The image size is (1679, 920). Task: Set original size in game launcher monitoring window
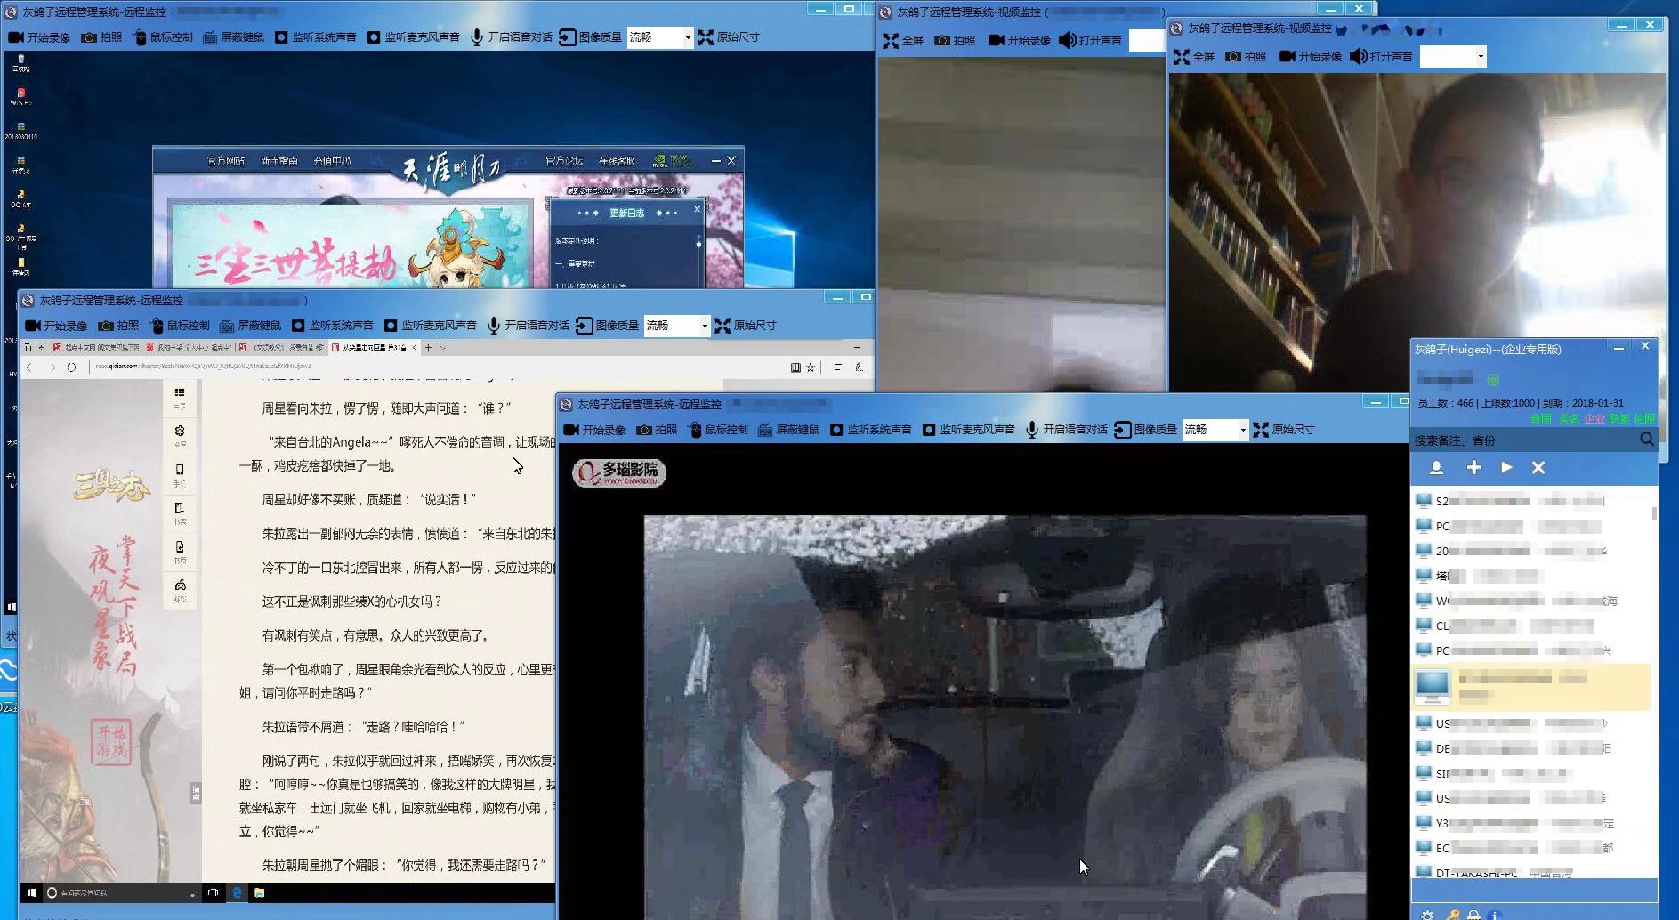click(x=729, y=37)
